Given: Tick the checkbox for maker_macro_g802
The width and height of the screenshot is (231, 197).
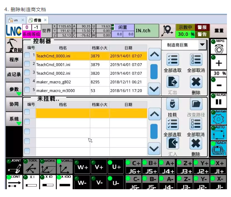Looking at the screenshot, I should click(x=27, y=81).
